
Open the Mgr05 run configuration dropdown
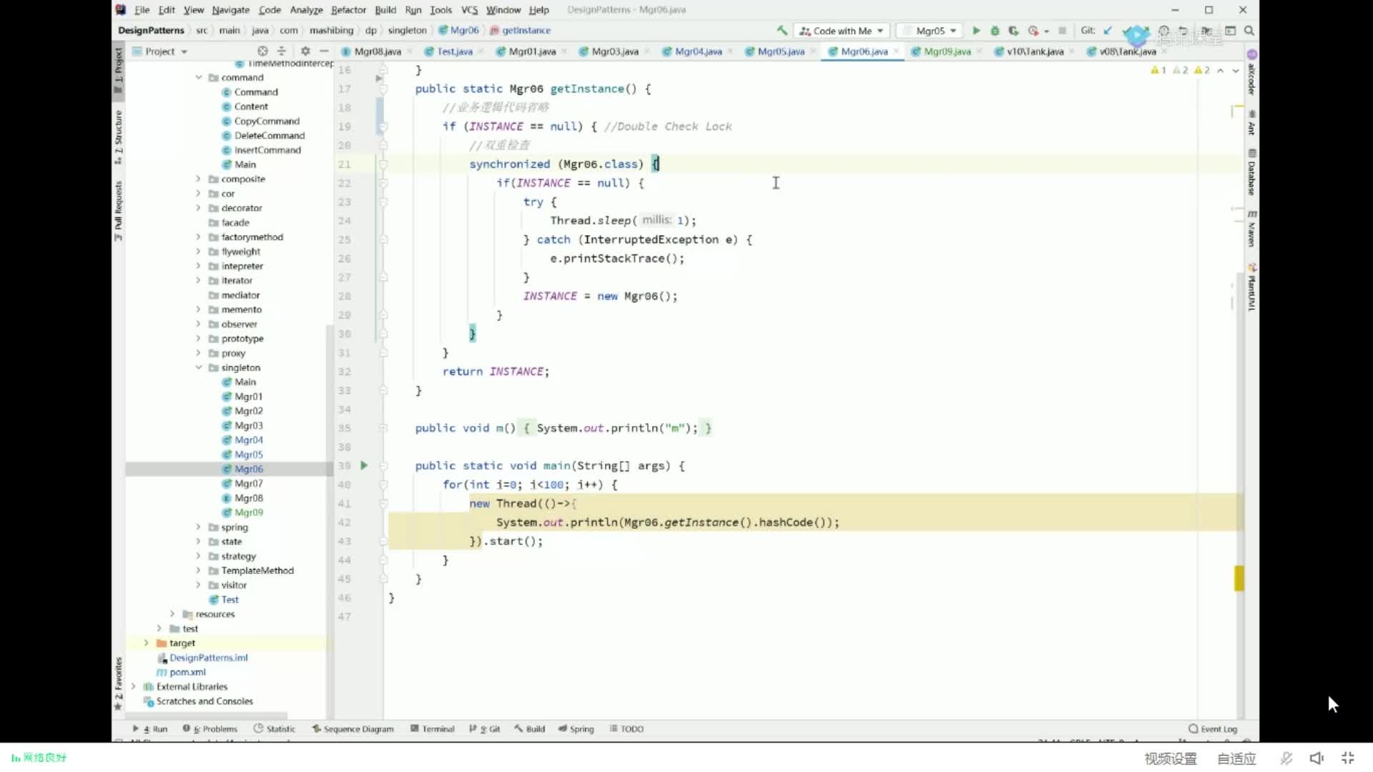pyautogui.click(x=930, y=31)
